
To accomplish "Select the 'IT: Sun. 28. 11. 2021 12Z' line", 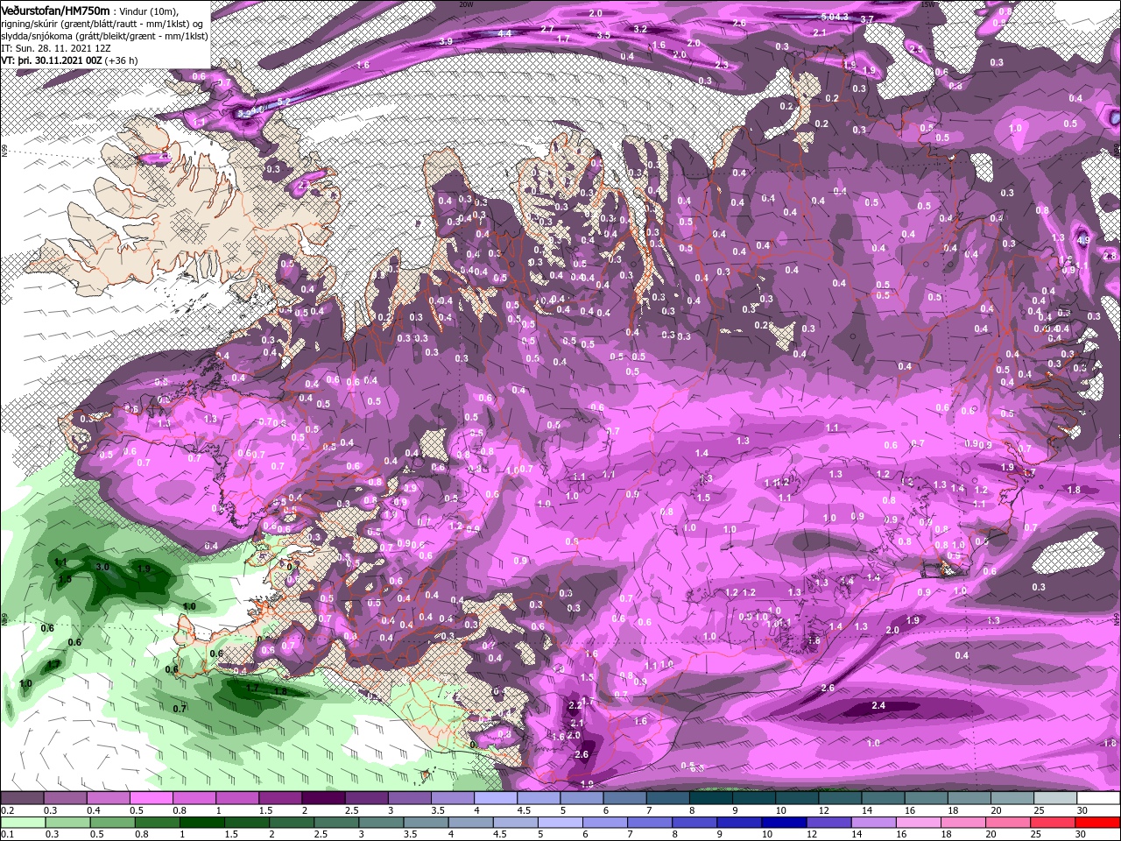I will [x=55, y=48].
